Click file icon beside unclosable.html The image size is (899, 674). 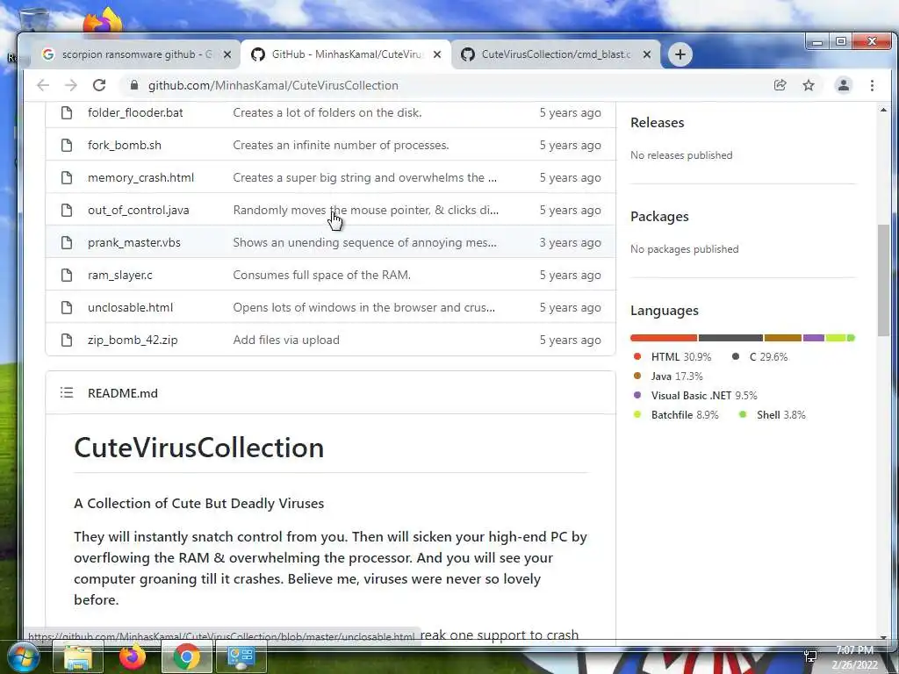pyautogui.click(x=67, y=308)
